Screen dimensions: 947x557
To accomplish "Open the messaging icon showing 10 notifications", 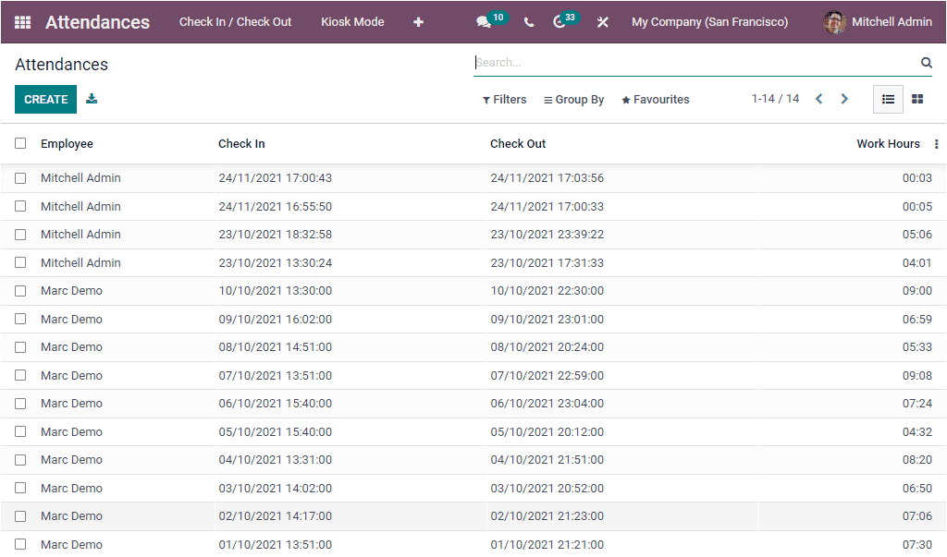I will point(484,22).
